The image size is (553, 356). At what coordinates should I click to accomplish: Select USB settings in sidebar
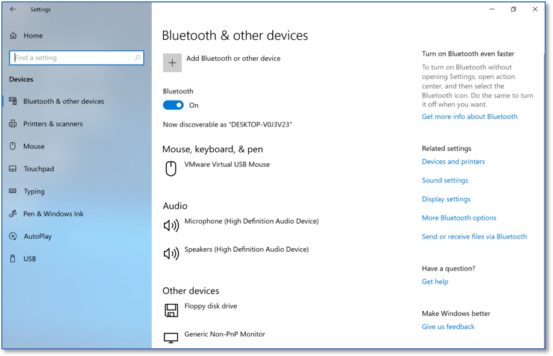pyautogui.click(x=30, y=258)
